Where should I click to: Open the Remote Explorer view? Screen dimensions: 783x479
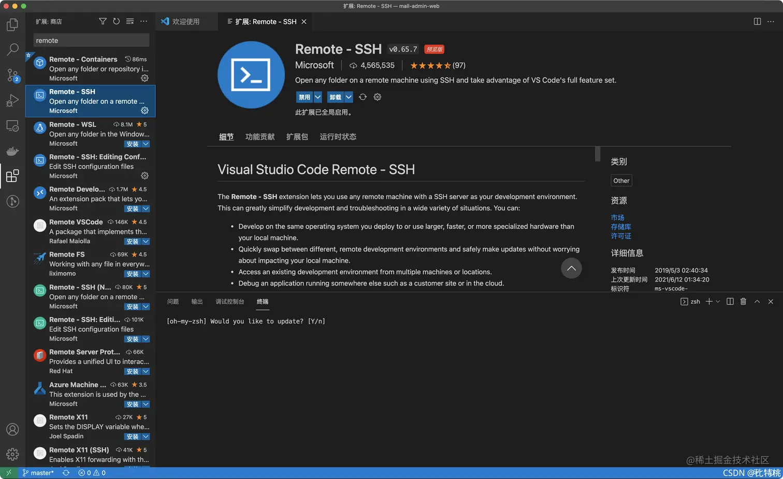pyautogui.click(x=12, y=126)
